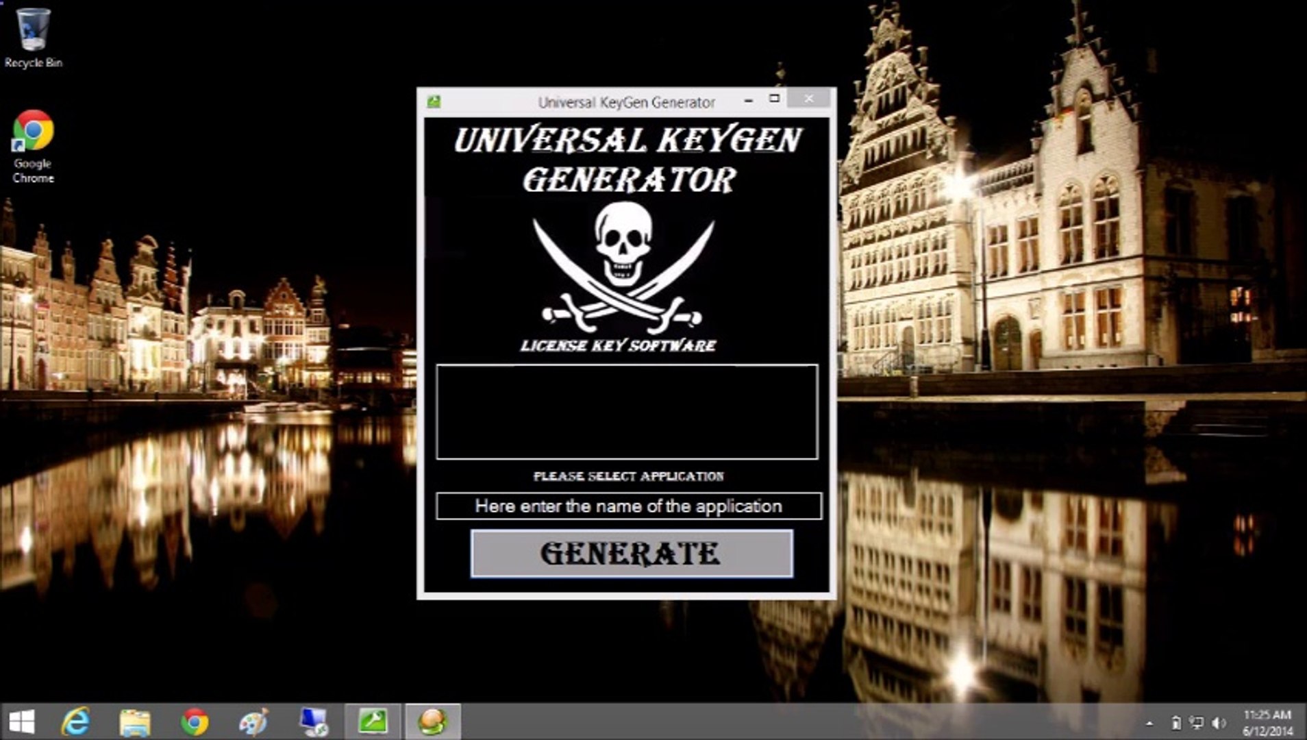The image size is (1307, 740).
Task: Click the empty license key output box
Action: click(627, 412)
